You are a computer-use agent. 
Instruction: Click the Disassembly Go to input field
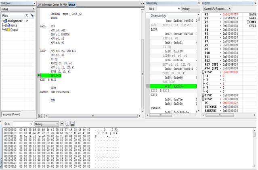pos(167,9)
